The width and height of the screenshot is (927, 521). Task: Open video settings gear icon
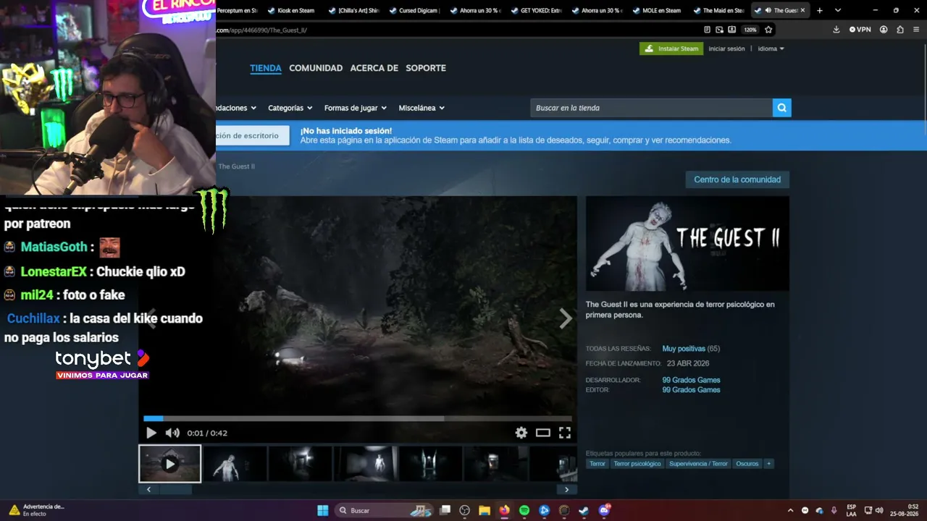tap(521, 433)
